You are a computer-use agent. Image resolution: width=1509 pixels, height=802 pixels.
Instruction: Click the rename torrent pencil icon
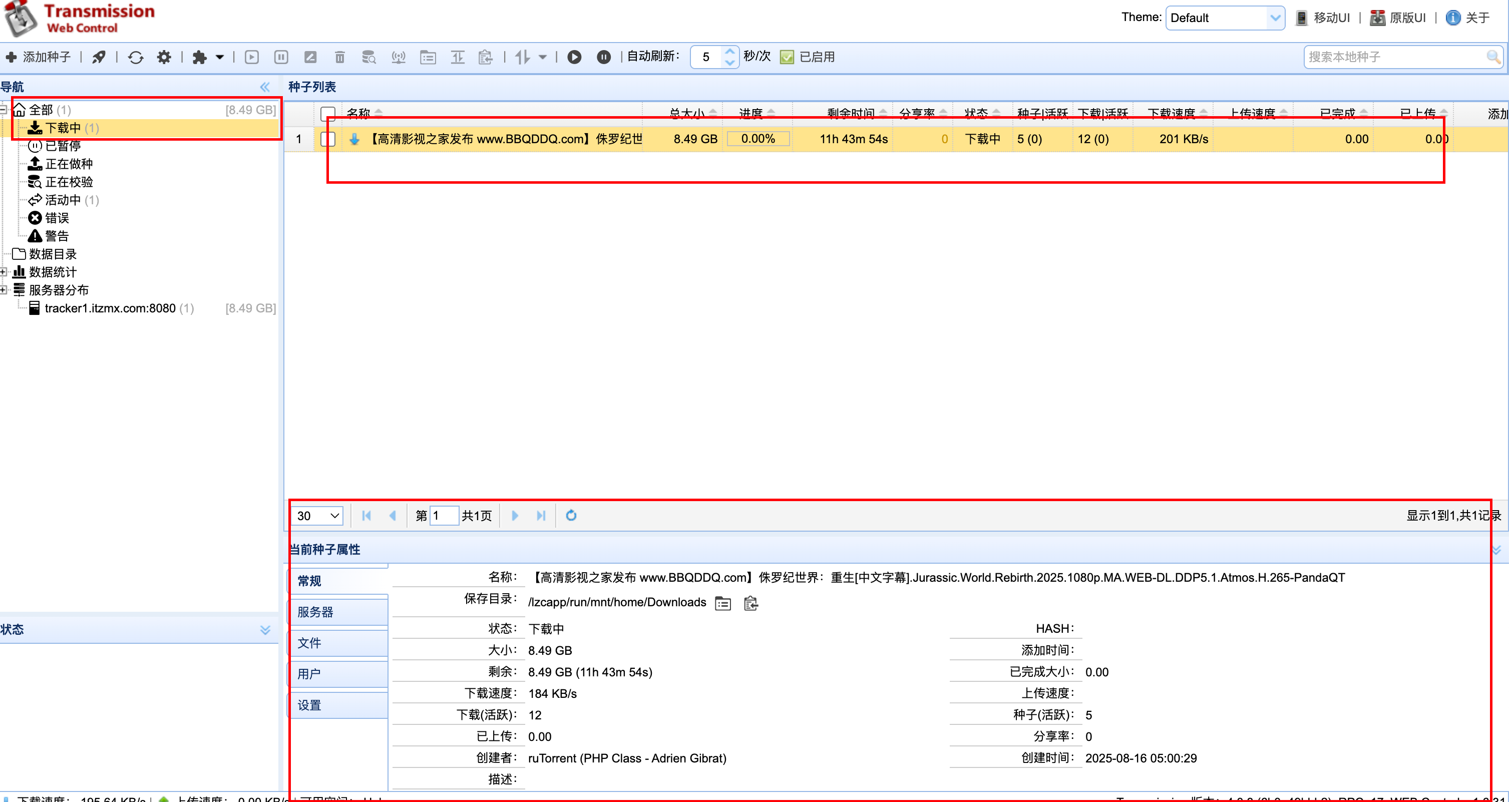pyautogui.click(x=310, y=57)
